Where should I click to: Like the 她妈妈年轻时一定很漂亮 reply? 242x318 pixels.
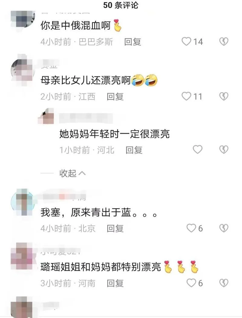[198, 150]
